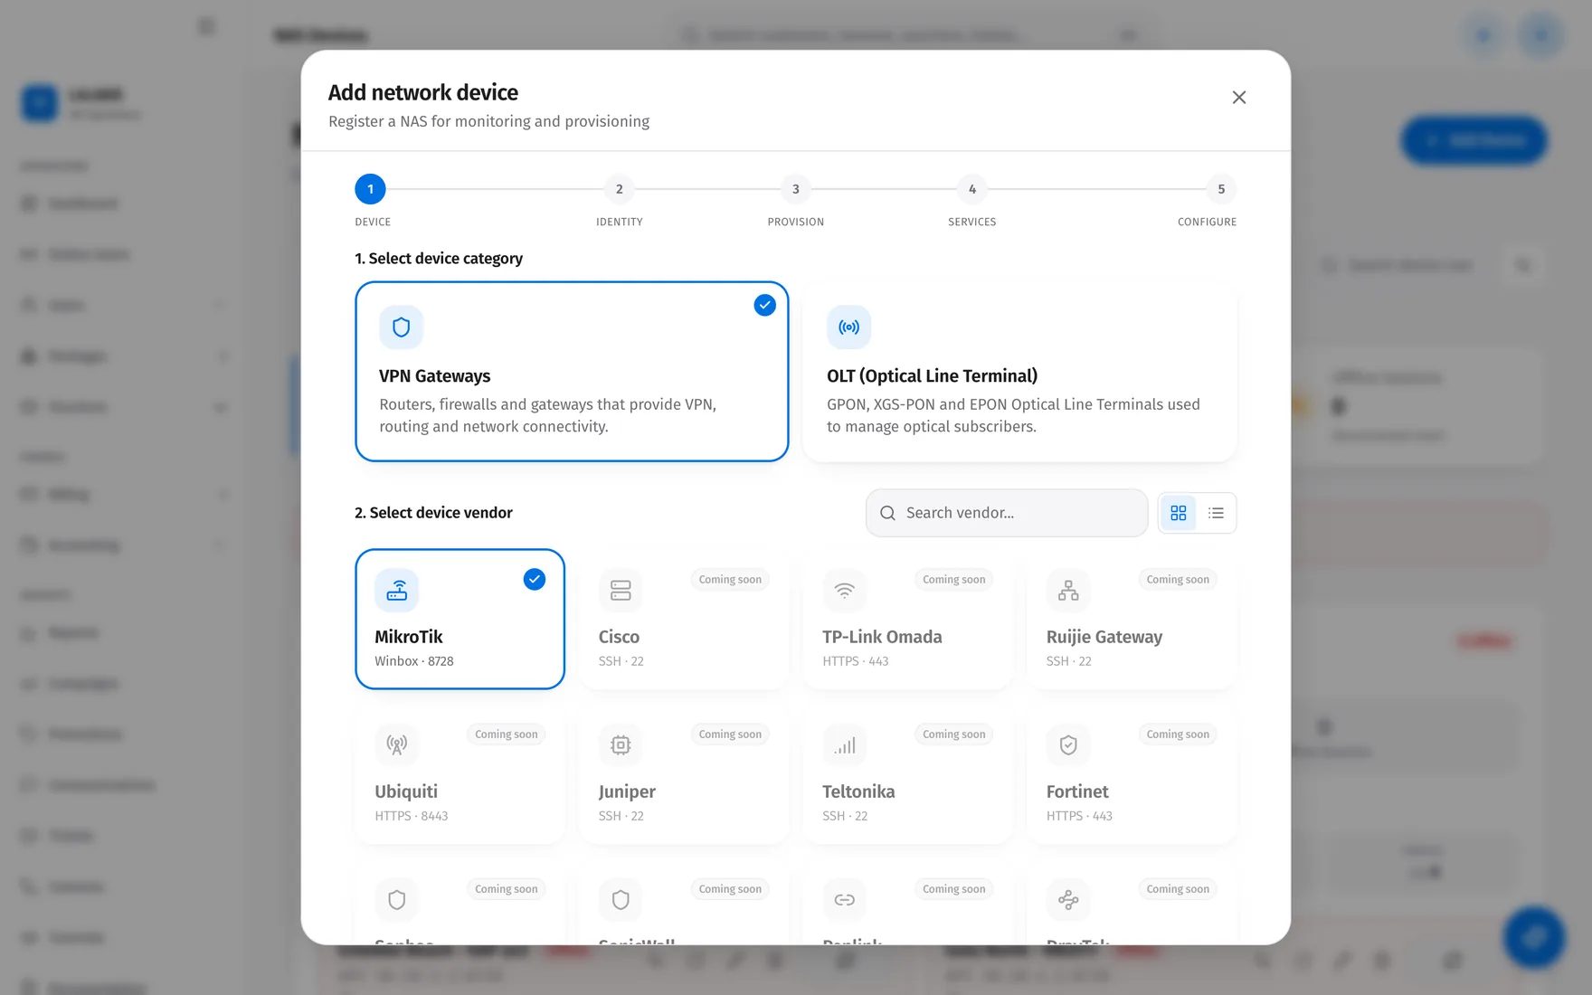The image size is (1592, 995).
Task: Click the Ruijie Gateway vendor name
Action: coord(1104,637)
